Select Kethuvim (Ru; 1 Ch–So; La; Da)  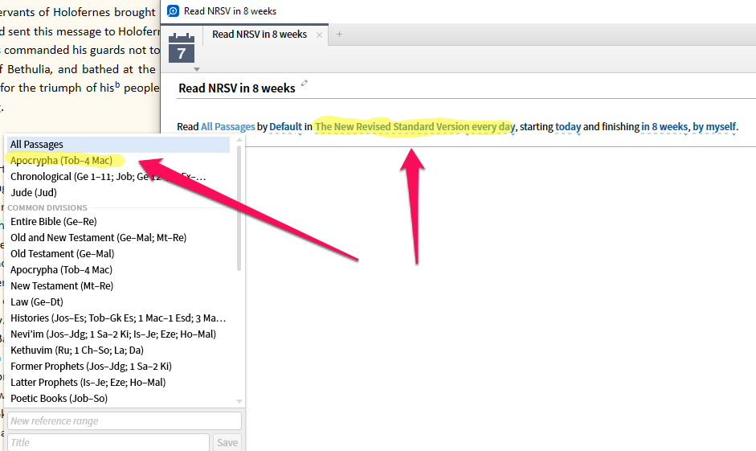pos(118,351)
